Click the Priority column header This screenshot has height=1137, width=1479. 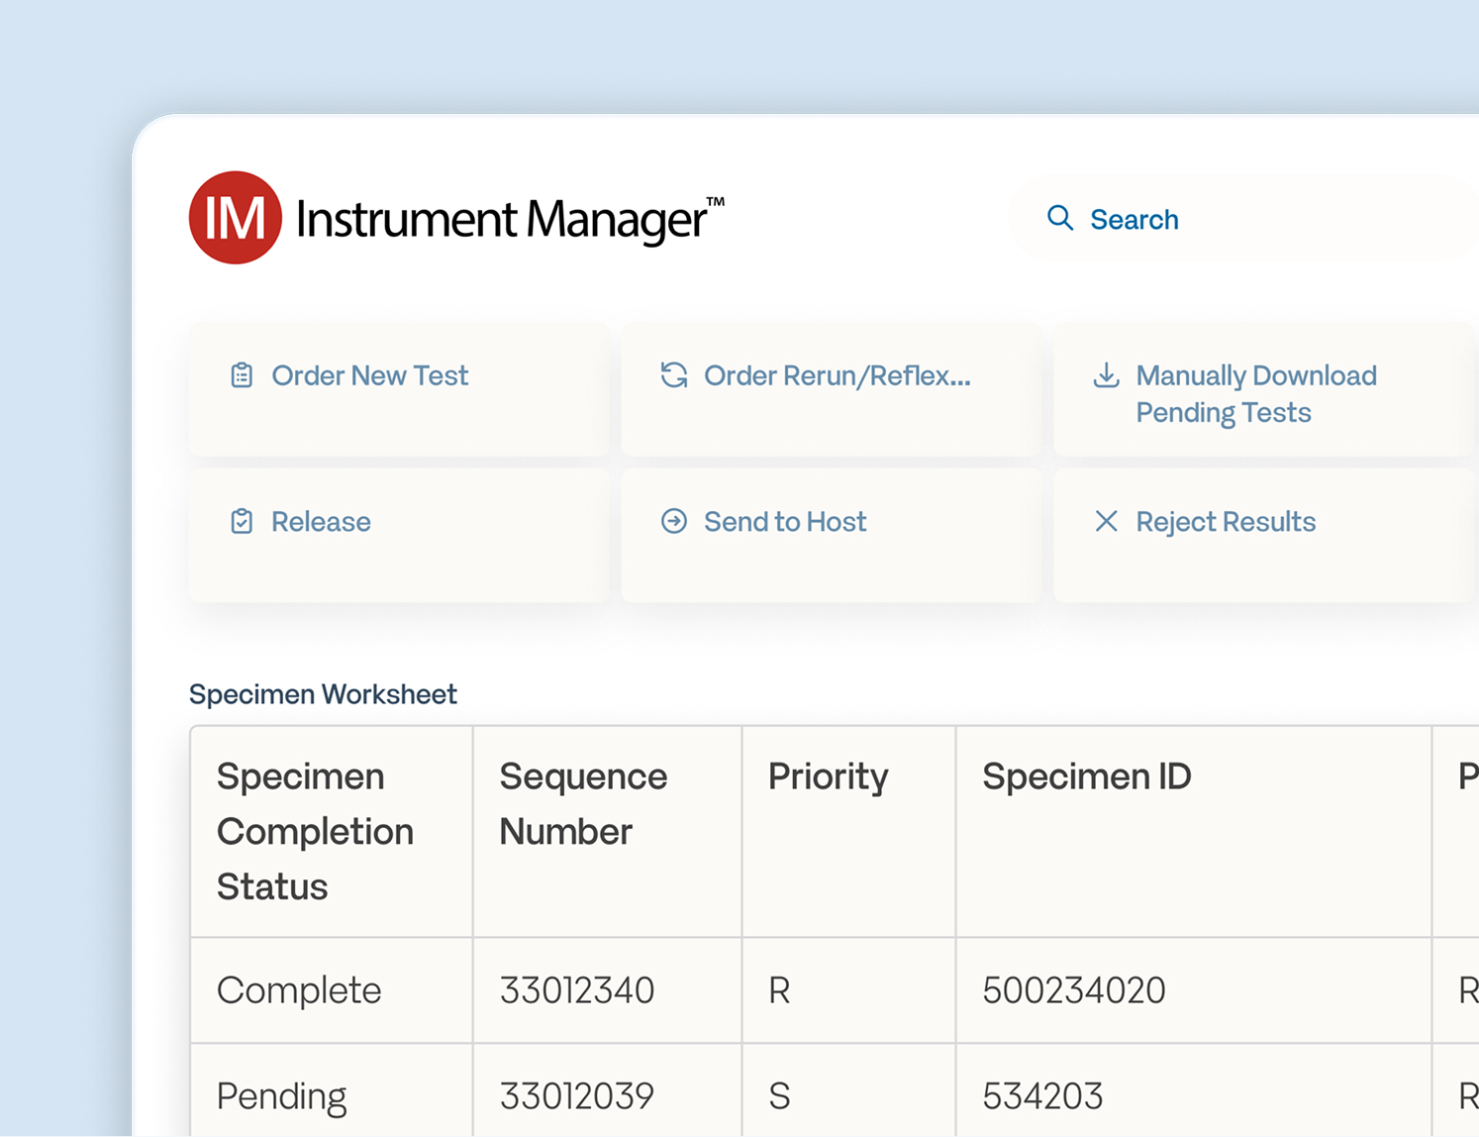(x=828, y=776)
